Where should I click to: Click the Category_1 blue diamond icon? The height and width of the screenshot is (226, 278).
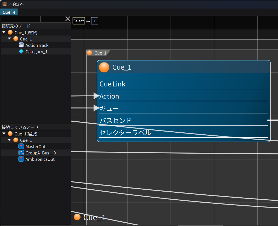21,51
